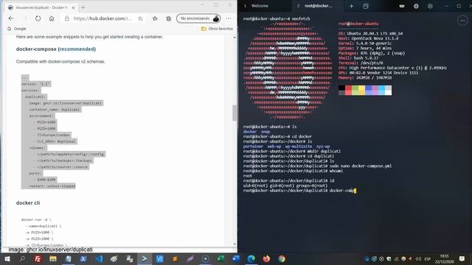Click the ESP language indicator

tap(428, 258)
